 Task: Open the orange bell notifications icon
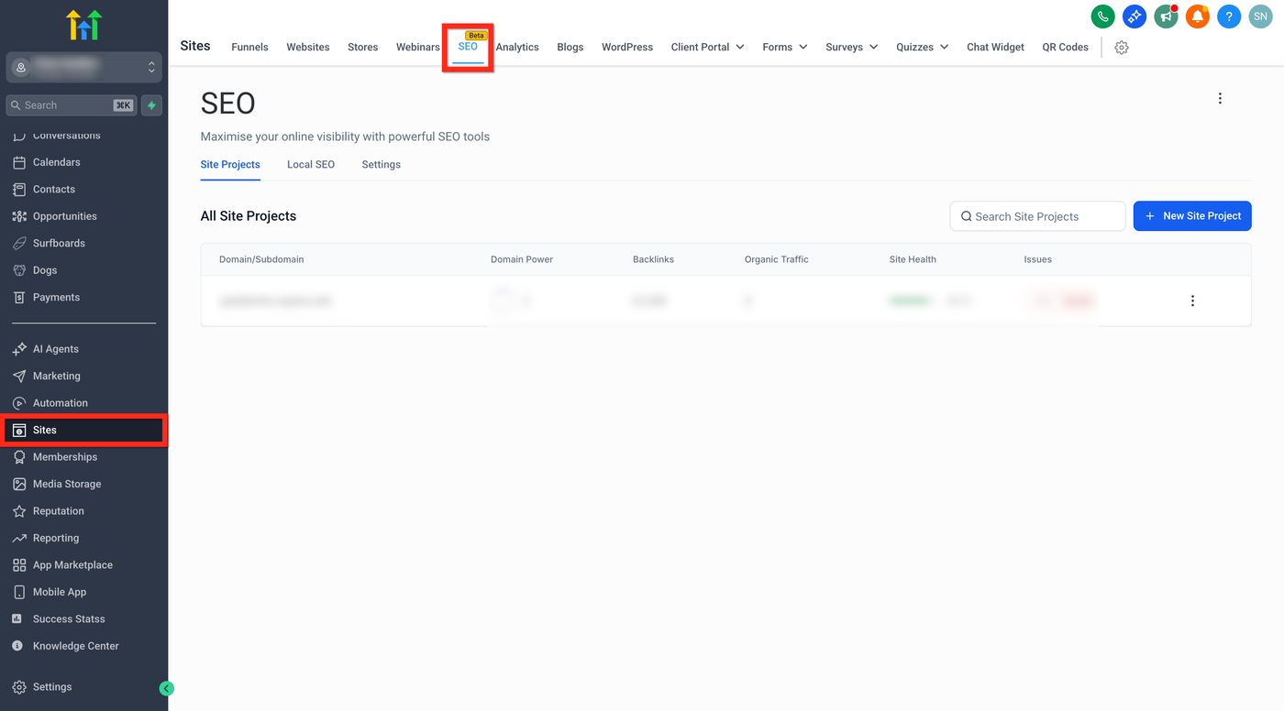[x=1197, y=16]
